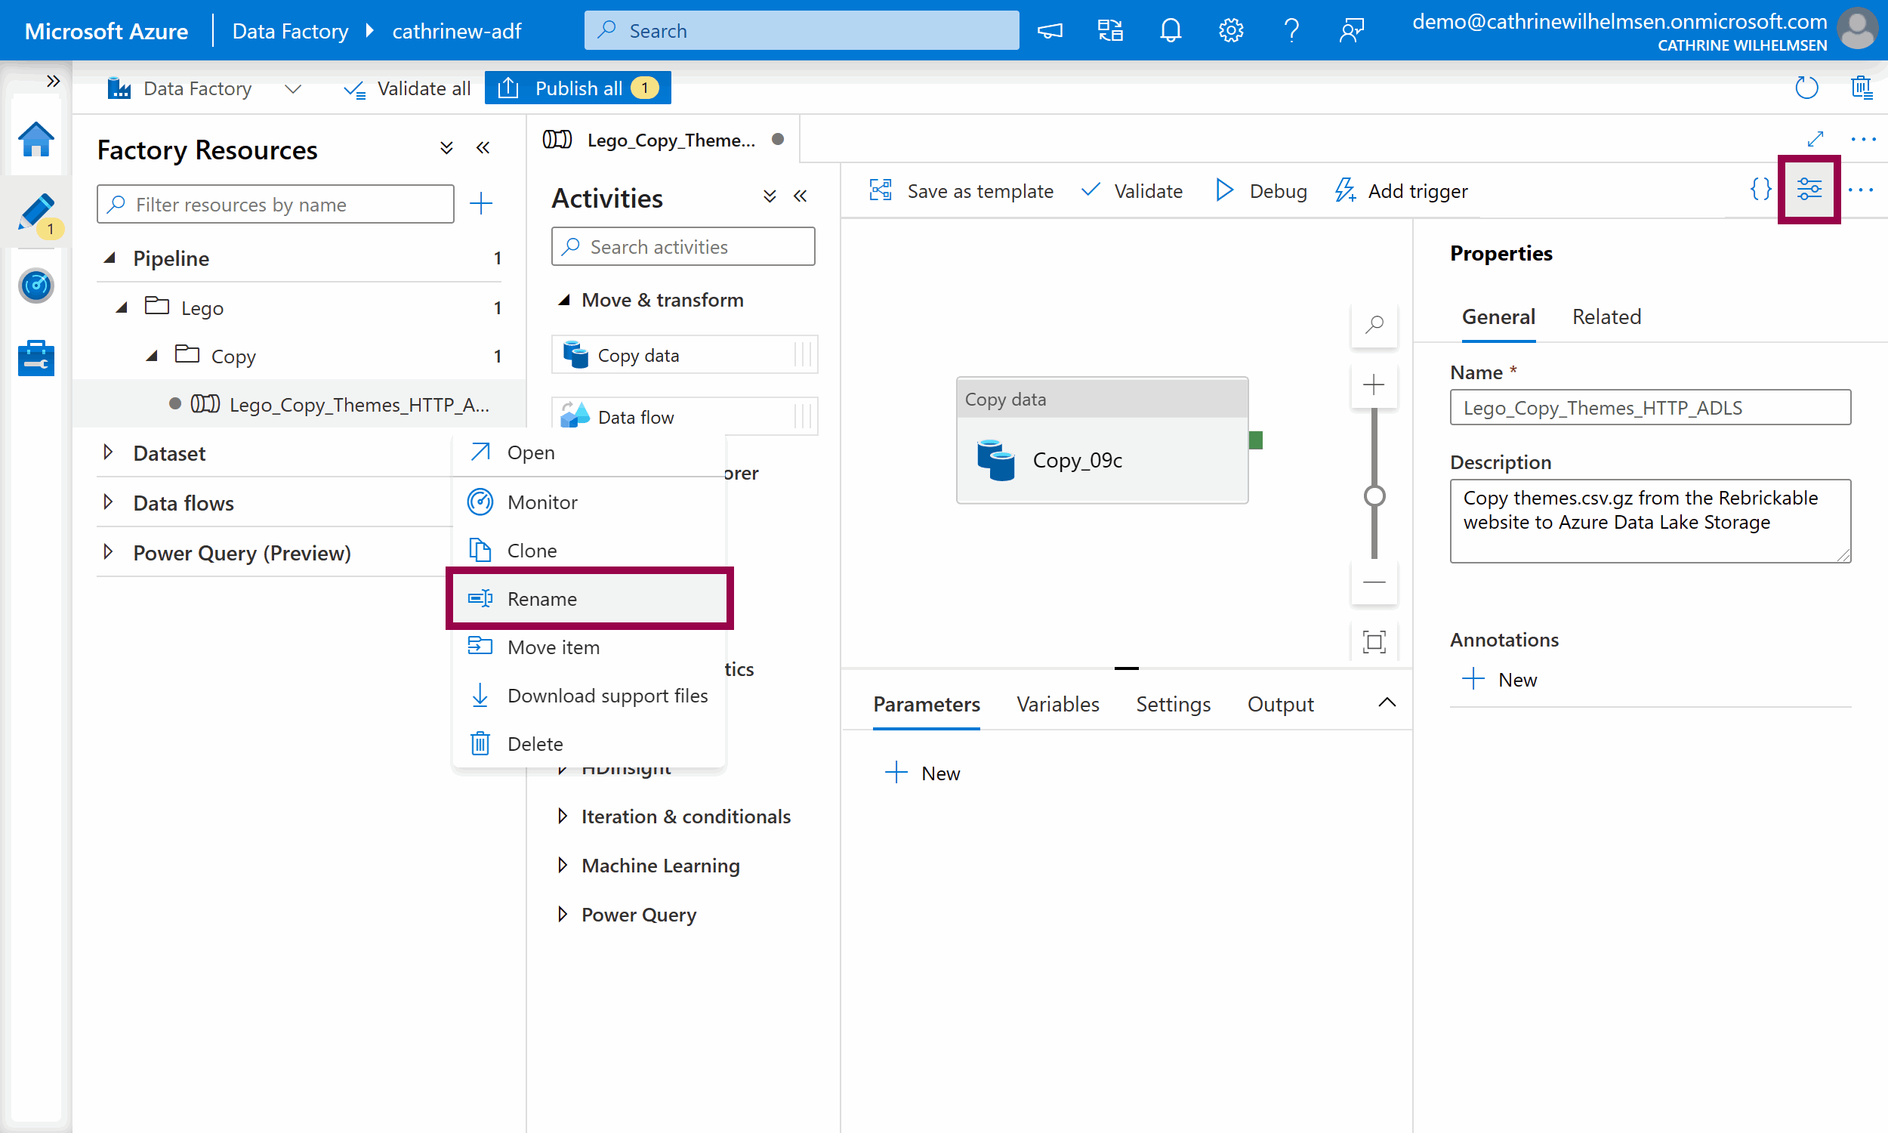Image resolution: width=1888 pixels, height=1133 pixels.
Task: Collapse the bottom configuration panel chevron
Action: tap(1387, 703)
